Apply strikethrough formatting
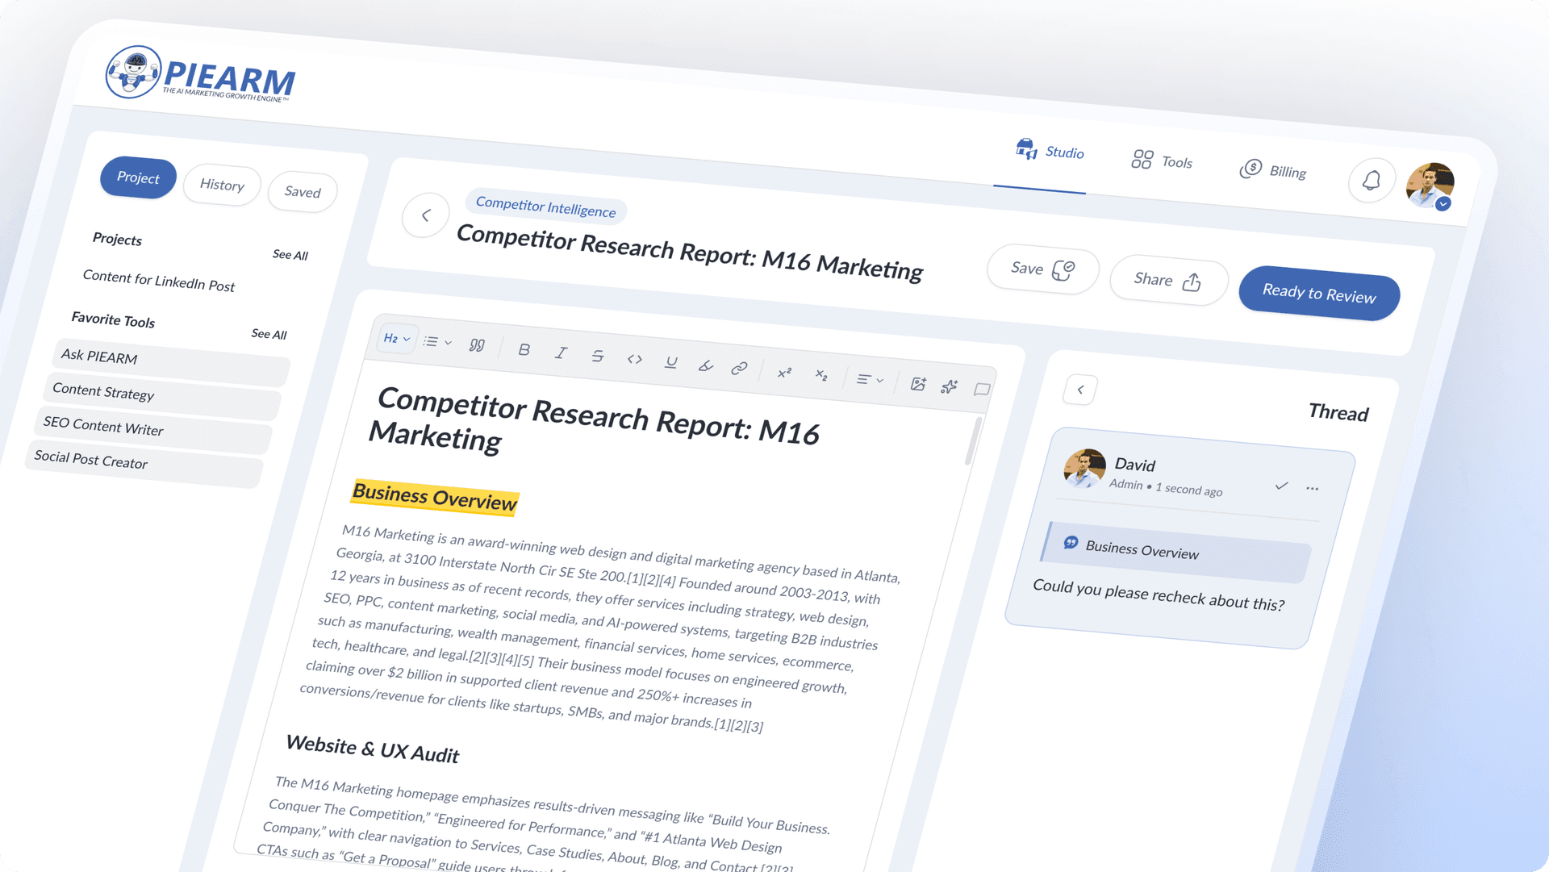This screenshot has height=872, width=1549. [x=597, y=356]
